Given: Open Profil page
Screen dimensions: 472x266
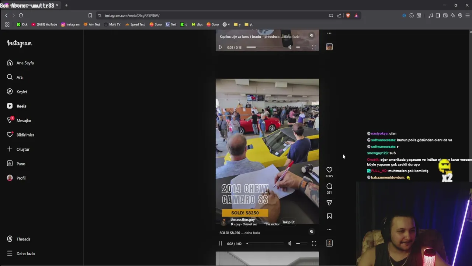Looking at the screenshot, I should coord(16,178).
